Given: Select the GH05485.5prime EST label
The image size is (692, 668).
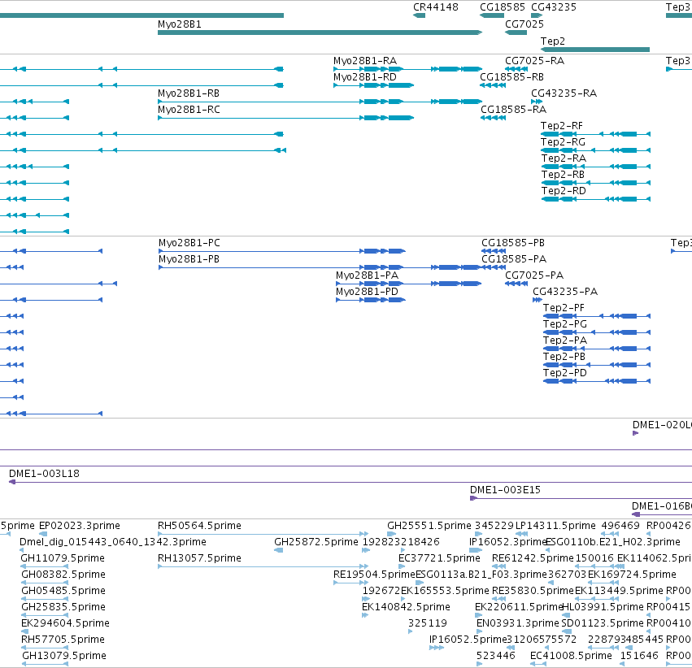Looking at the screenshot, I should 63,591.
